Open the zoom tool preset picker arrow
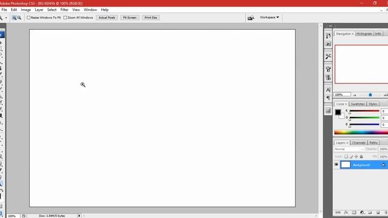 pos(6,18)
